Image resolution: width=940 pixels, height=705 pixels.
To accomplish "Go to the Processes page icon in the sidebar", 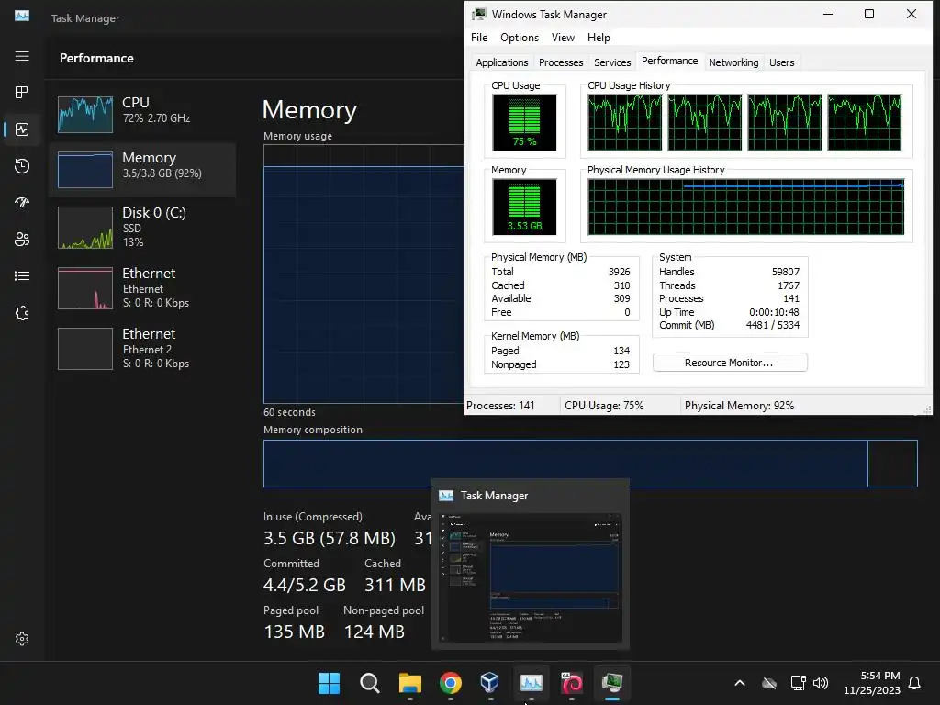I will (x=22, y=93).
